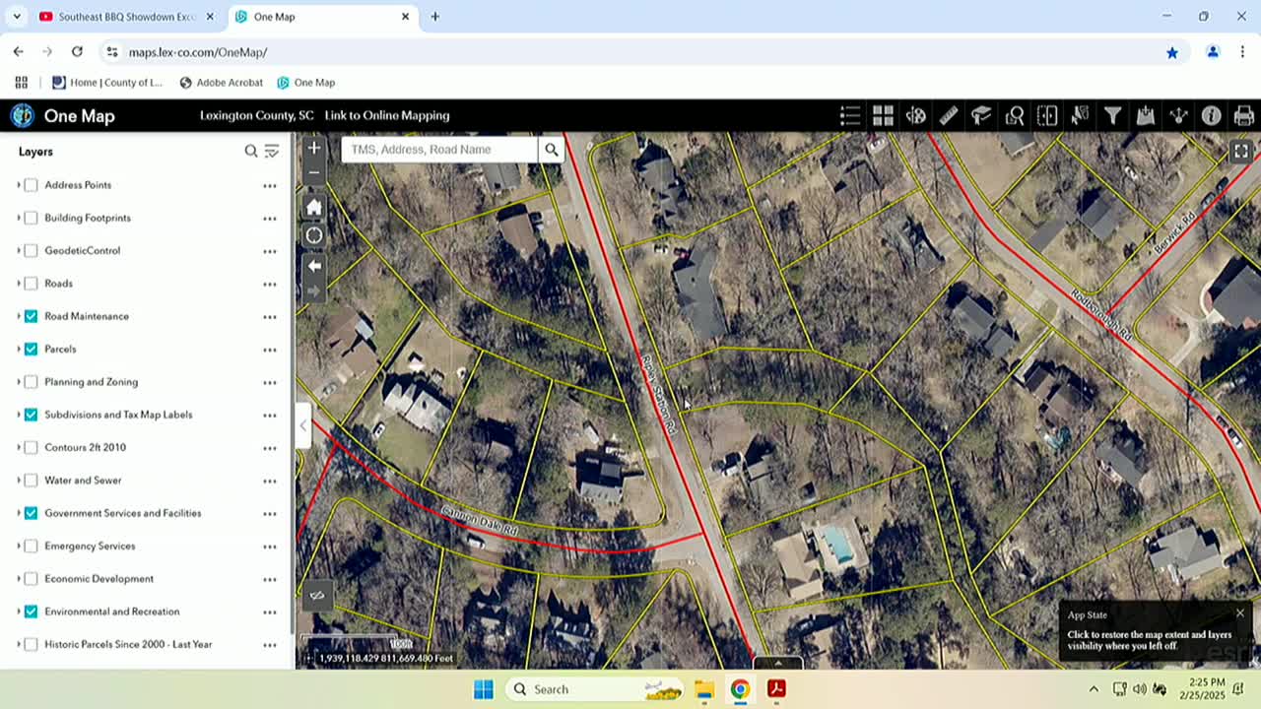1261x709 pixels.
Task: Open File Explorer from taskbar
Action: coord(703,689)
